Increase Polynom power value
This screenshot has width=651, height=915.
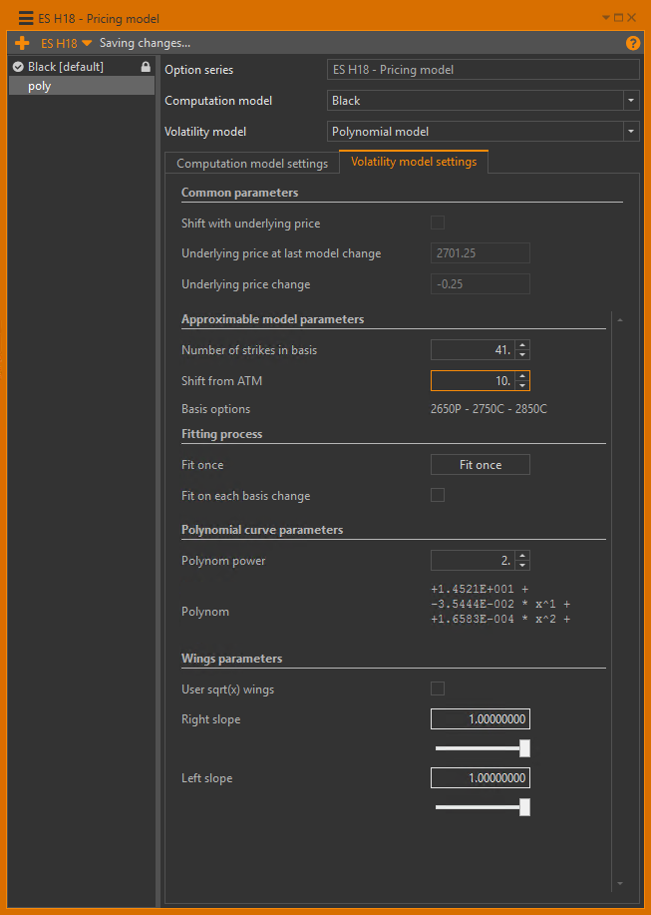[x=522, y=556]
